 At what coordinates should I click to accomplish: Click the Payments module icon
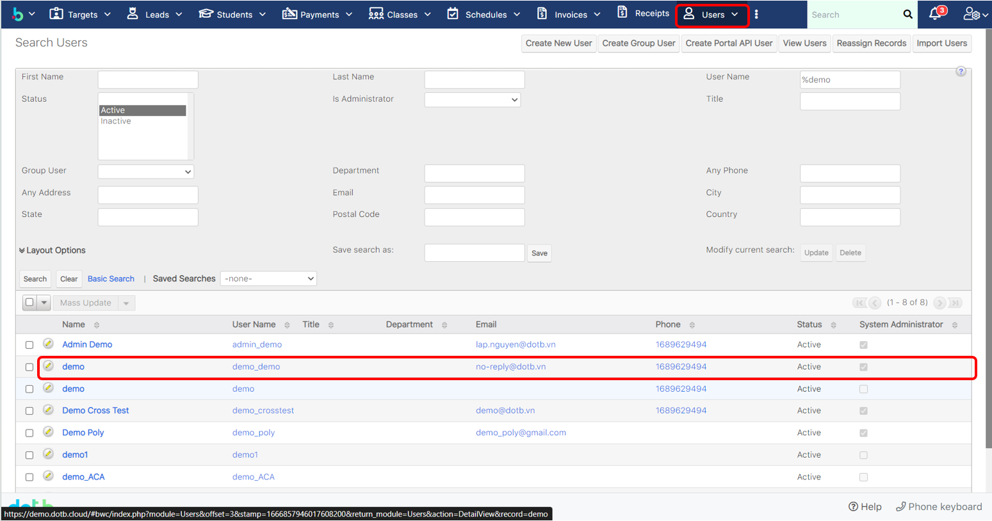(x=289, y=13)
